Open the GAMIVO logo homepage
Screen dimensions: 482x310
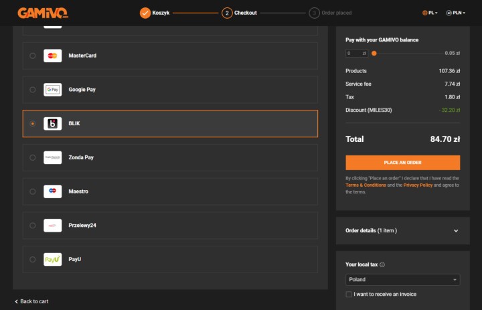tap(43, 13)
